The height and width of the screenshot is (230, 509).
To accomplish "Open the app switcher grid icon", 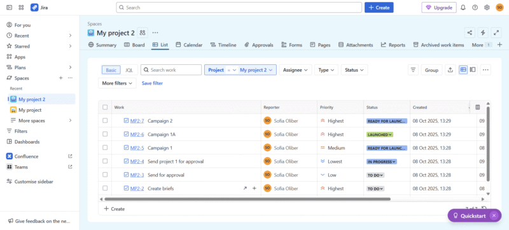I will tap(21, 8).
